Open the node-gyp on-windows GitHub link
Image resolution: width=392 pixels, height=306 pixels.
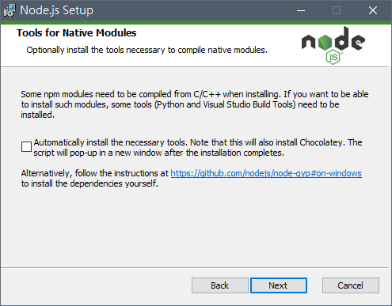(x=266, y=173)
